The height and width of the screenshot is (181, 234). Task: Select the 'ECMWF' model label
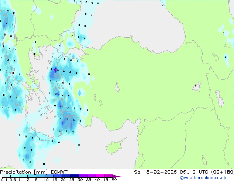[59, 172]
